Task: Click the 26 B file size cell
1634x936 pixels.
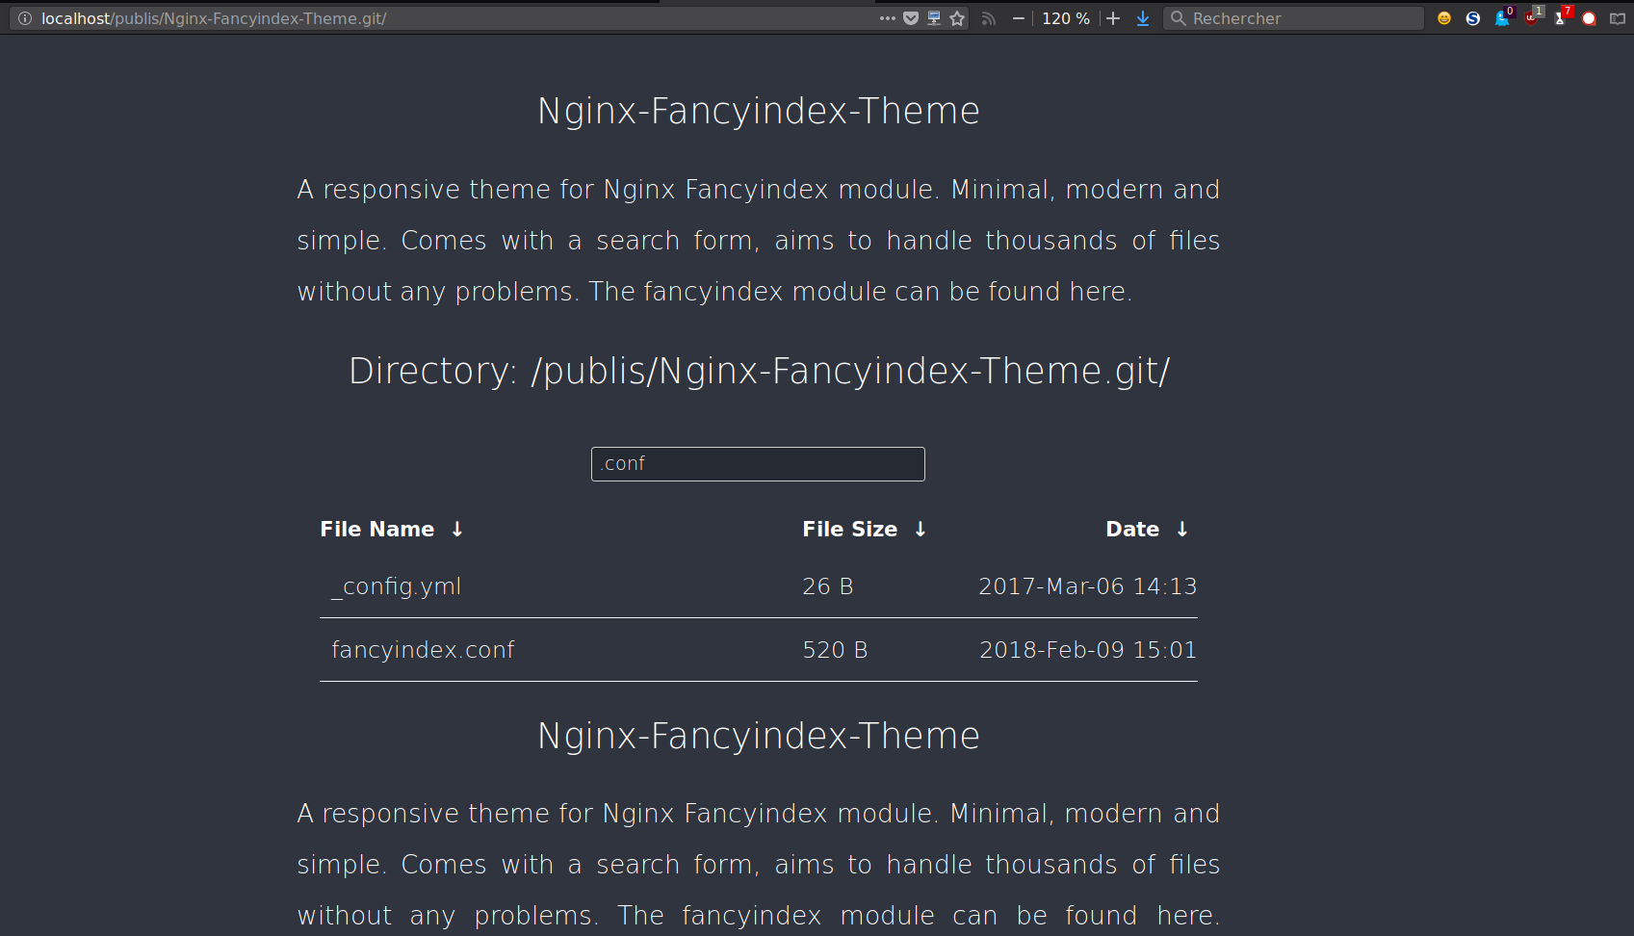Action: [828, 586]
